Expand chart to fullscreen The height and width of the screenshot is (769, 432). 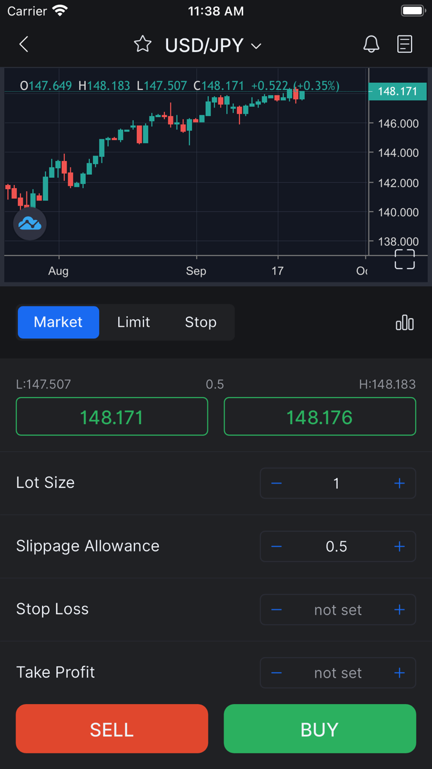point(404,259)
